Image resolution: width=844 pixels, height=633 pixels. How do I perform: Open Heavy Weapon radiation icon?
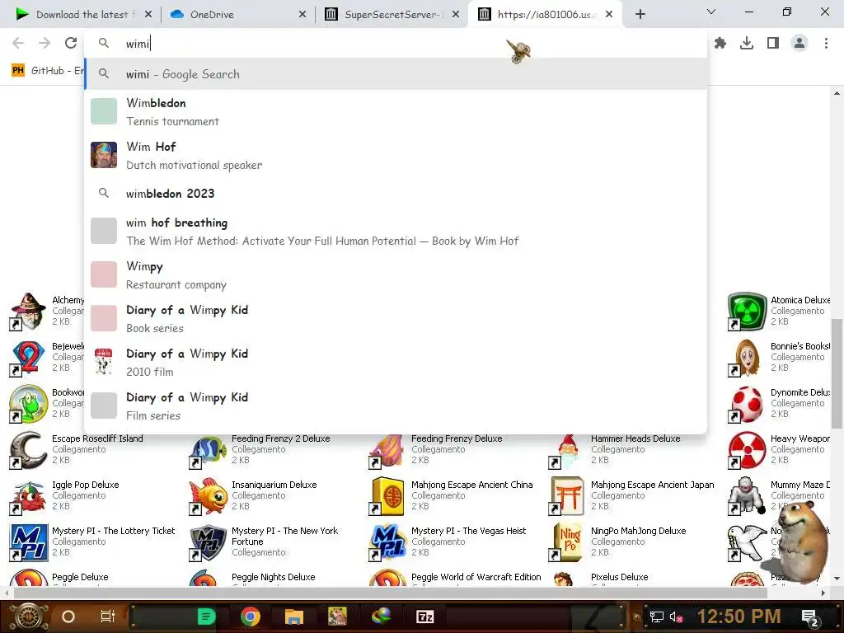(747, 450)
